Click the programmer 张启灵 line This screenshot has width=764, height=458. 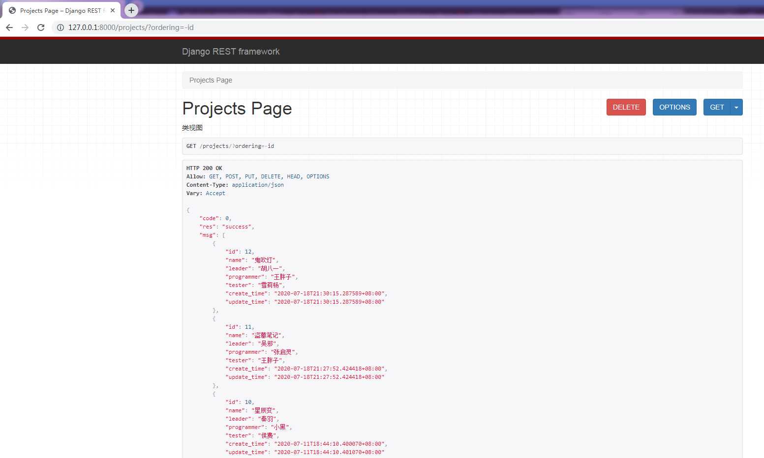pyautogui.click(x=262, y=352)
